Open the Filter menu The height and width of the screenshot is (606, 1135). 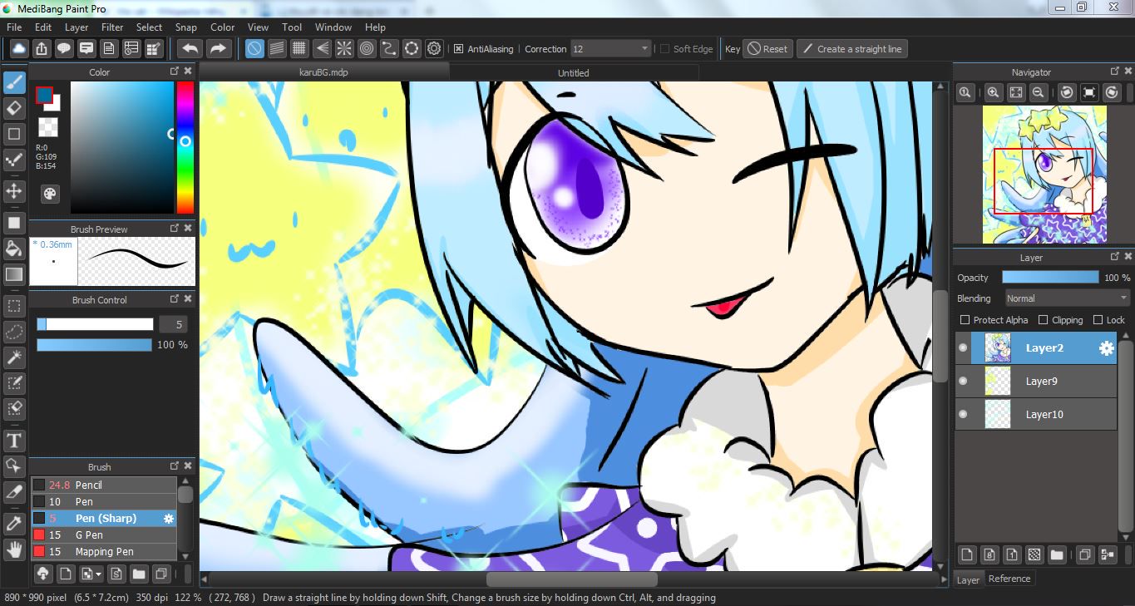point(112,27)
